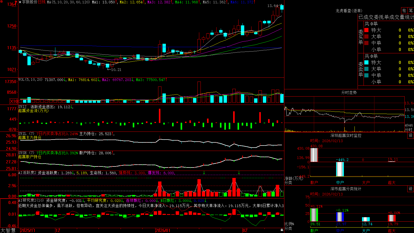The width and height of the screenshot is (414, 233).
Task: Click the 430.08 散户 bar value
Action: pyautogui.click(x=316, y=146)
